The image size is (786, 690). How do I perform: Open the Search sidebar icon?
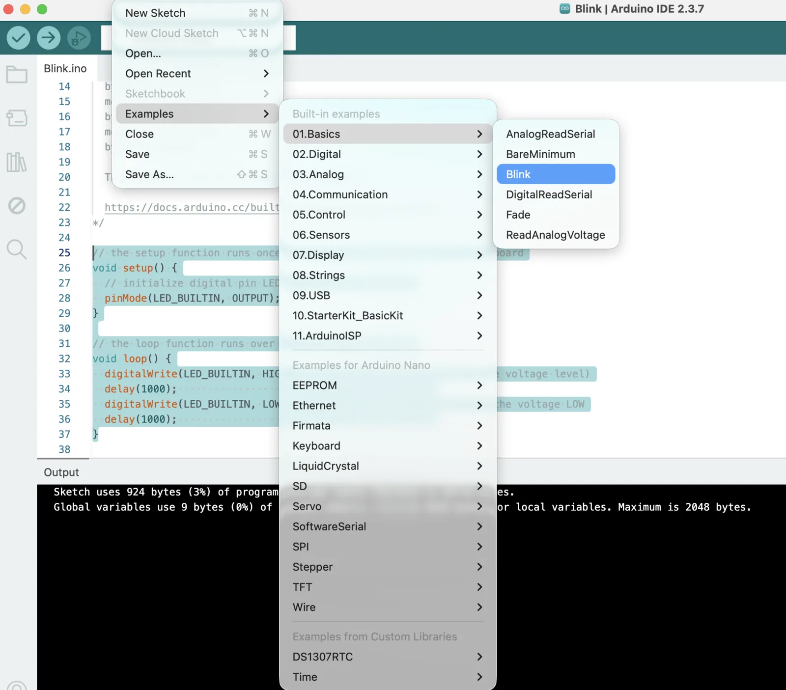coord(17,249)
